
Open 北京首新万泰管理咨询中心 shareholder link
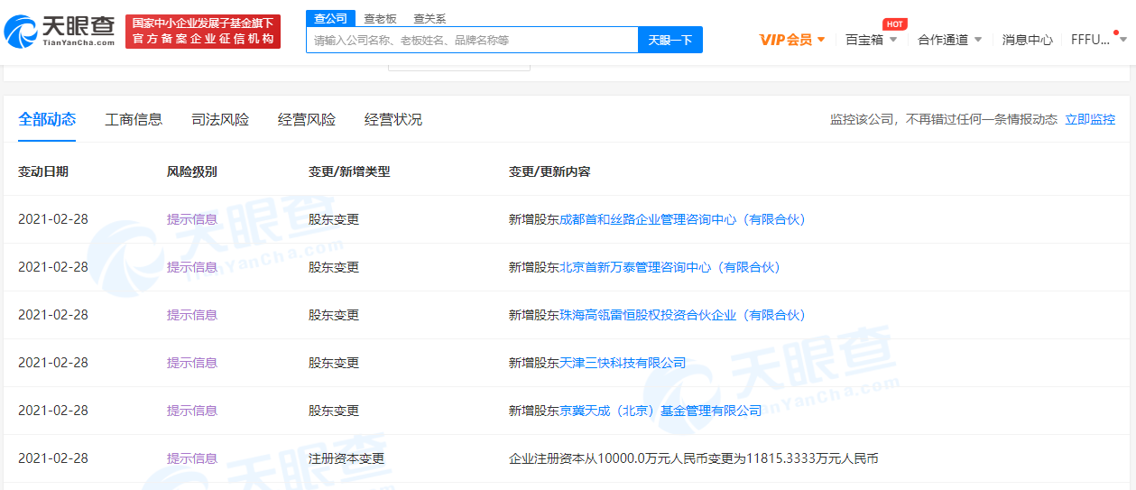(670, 267)
